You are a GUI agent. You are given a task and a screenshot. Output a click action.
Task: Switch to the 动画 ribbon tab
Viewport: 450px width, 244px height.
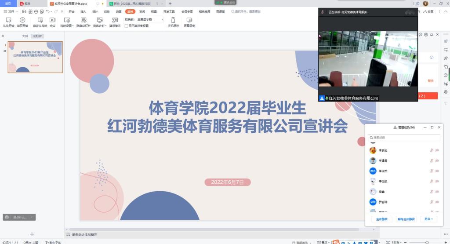119,11
